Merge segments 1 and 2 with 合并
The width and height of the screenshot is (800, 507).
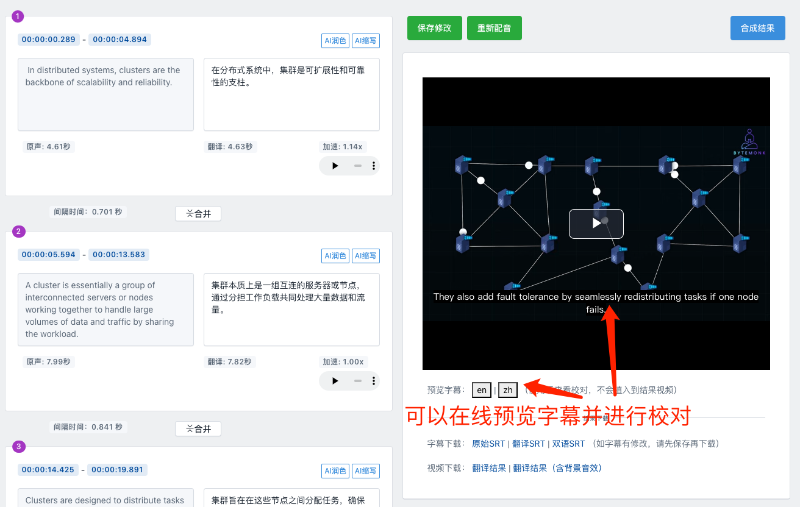pos(198,214)
